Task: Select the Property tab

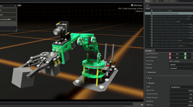Action: click(149, 51)
